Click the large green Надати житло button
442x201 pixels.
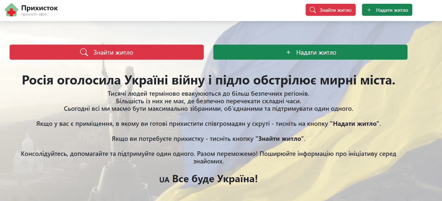[x=310, y=52]
